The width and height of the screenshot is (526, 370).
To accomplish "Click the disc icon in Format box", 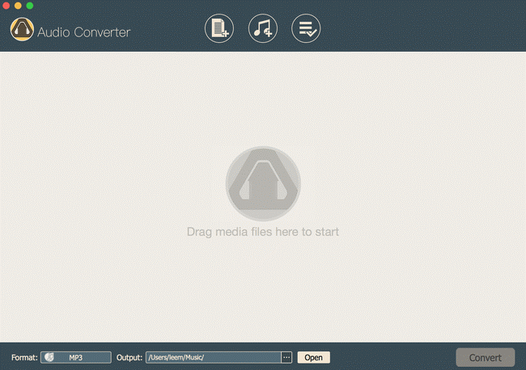I will pos(50,357).
